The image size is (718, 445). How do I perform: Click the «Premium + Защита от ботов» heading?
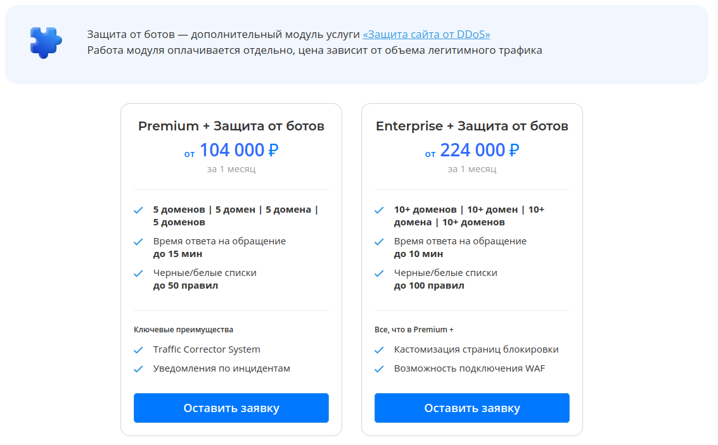pyautogui.click(x=231, y=126)
